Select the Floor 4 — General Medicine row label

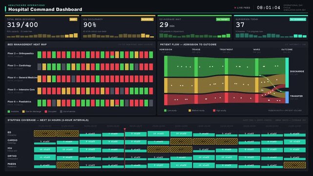pos(22,78)
